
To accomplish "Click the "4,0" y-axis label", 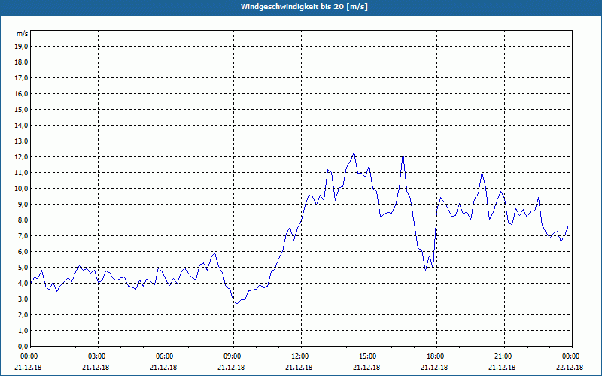I will click(23, 284).
